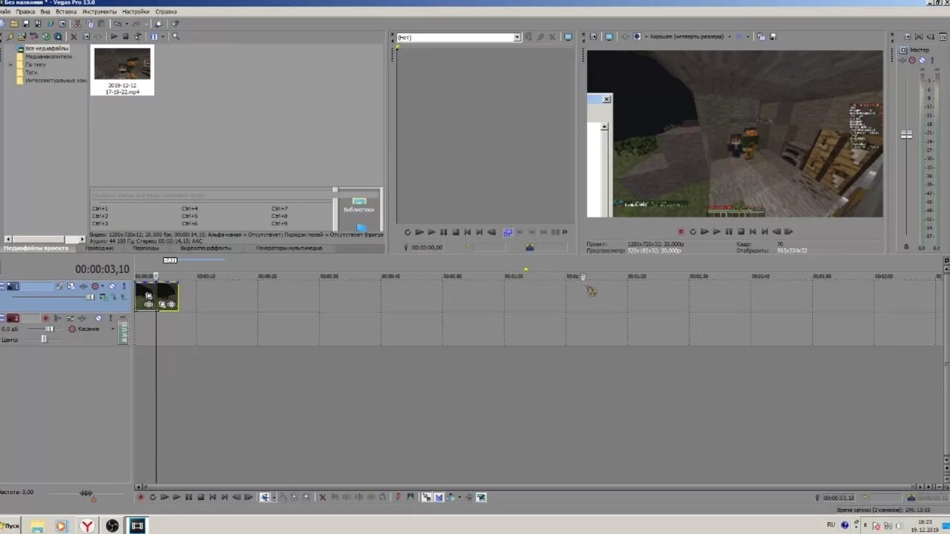This screenshot has width=950, height=534.
Task: Click the Undo arrow icon
Action: [x=117, y=24]
